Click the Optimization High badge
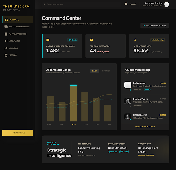This screenshot has width=176, height=170. pos(157,40)
